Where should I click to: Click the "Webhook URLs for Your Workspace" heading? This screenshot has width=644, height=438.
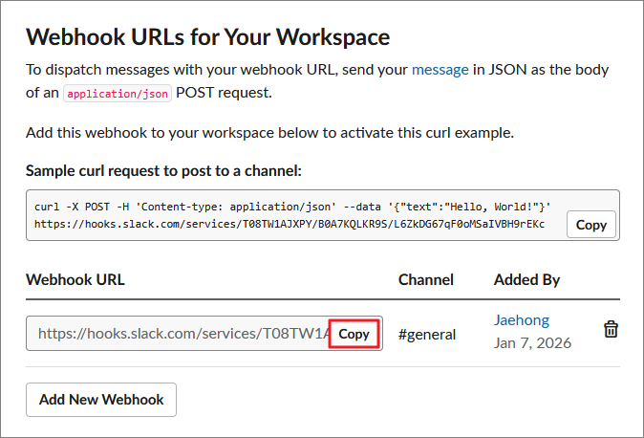coord(207,37)
